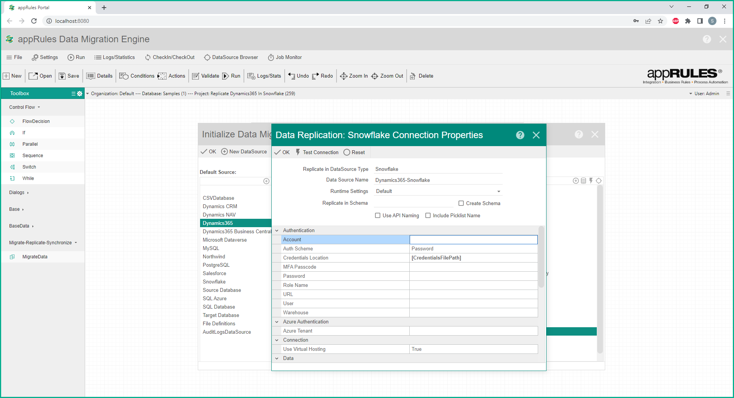Open the Logs/Statistics menu

click(x=115, y=57)
